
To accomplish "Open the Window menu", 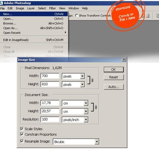I will (74, 9).
